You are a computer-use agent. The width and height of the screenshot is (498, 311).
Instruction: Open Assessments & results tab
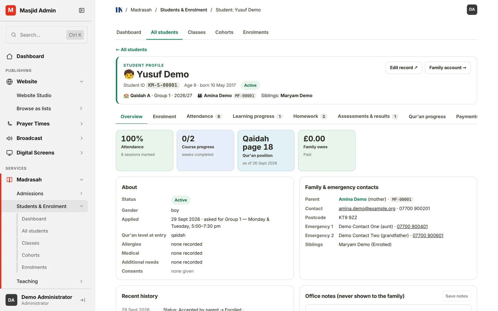pos(368,117)
